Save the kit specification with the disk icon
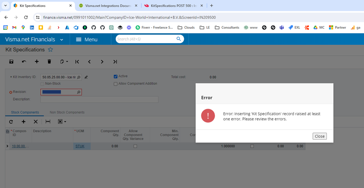Image resolution: width=364 pixels, height=188 pixels. [11, 61]
